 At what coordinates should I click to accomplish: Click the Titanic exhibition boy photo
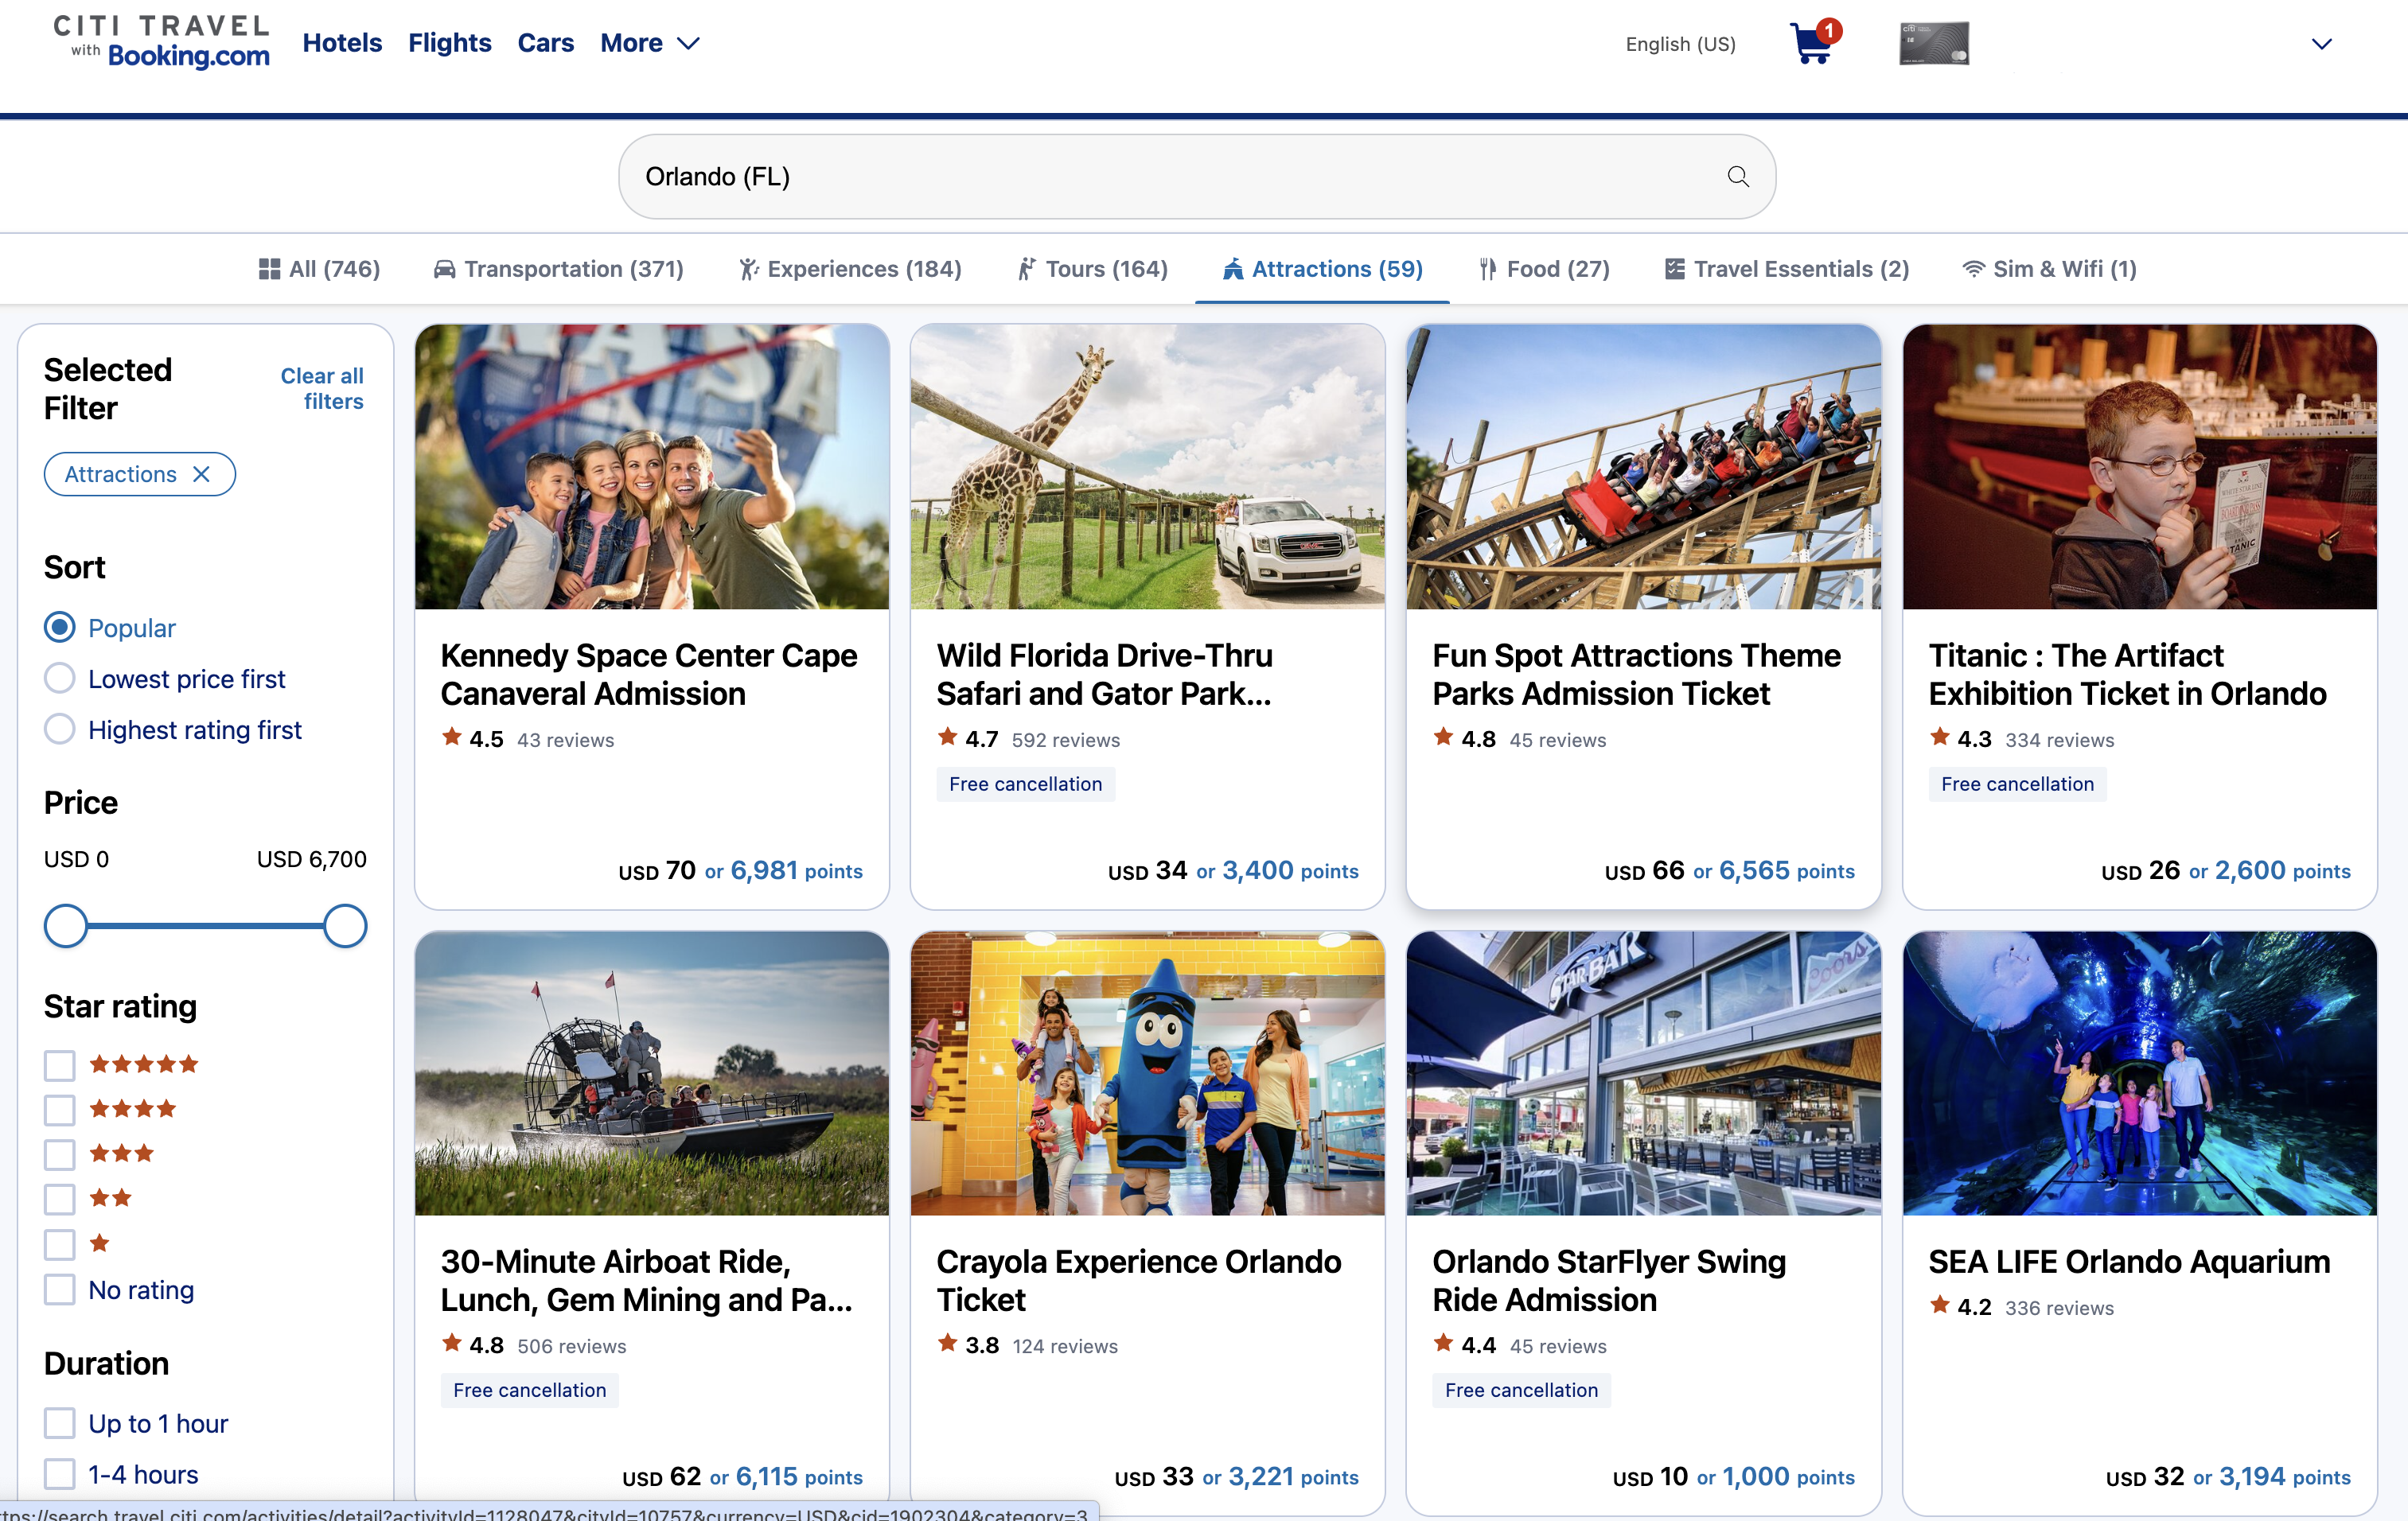[2139, 467]
